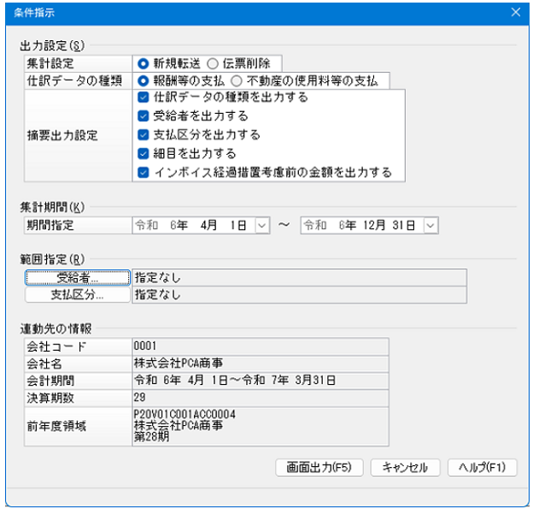Image resolution: width=533 pixels, height=509 pixels.
Task: Click the P20V01C001ACC0004 area code text
Action: (x=184, y=414)
